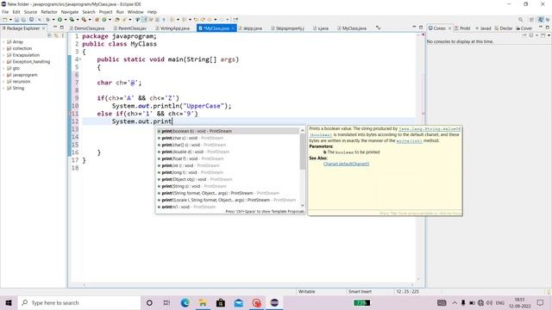Select print(char c) proposal
This screenshot has width=552, height=310.
point(228,138)
